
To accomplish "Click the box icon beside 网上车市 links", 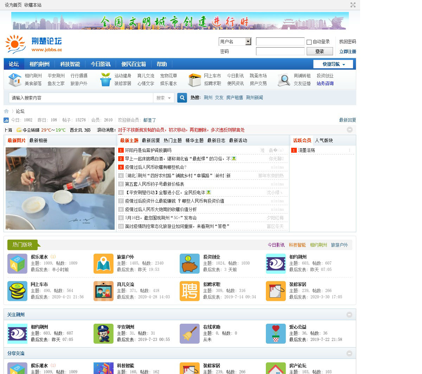I will click(194, 80).
